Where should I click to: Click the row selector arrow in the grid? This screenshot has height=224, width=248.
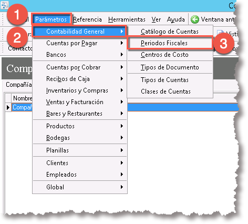[8, 107]
